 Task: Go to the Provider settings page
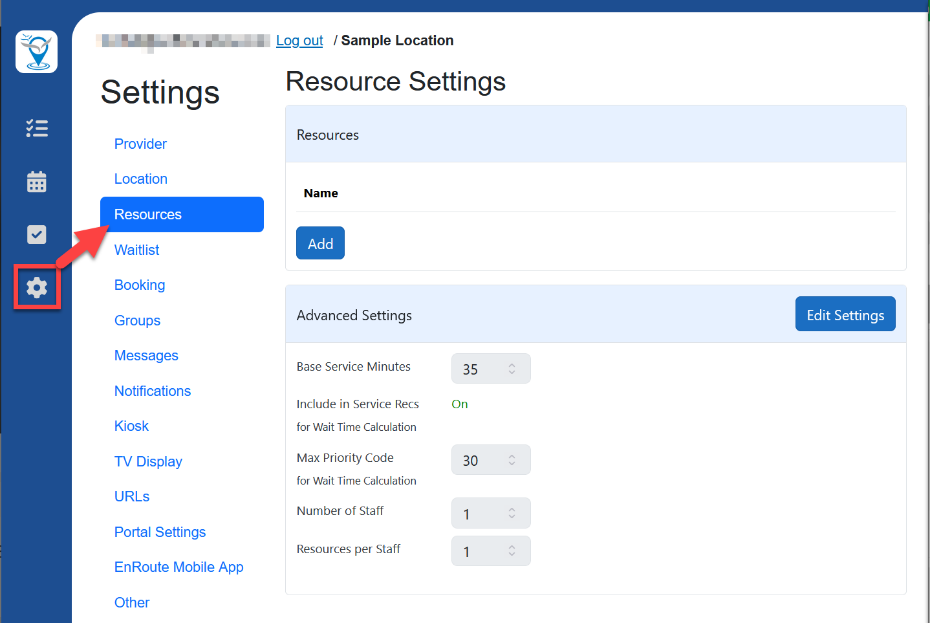coord(140,144)
